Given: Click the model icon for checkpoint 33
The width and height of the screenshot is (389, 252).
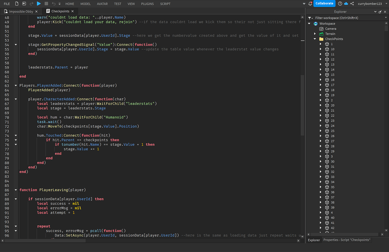Looking at the screenshot, I should click(327, 177).
